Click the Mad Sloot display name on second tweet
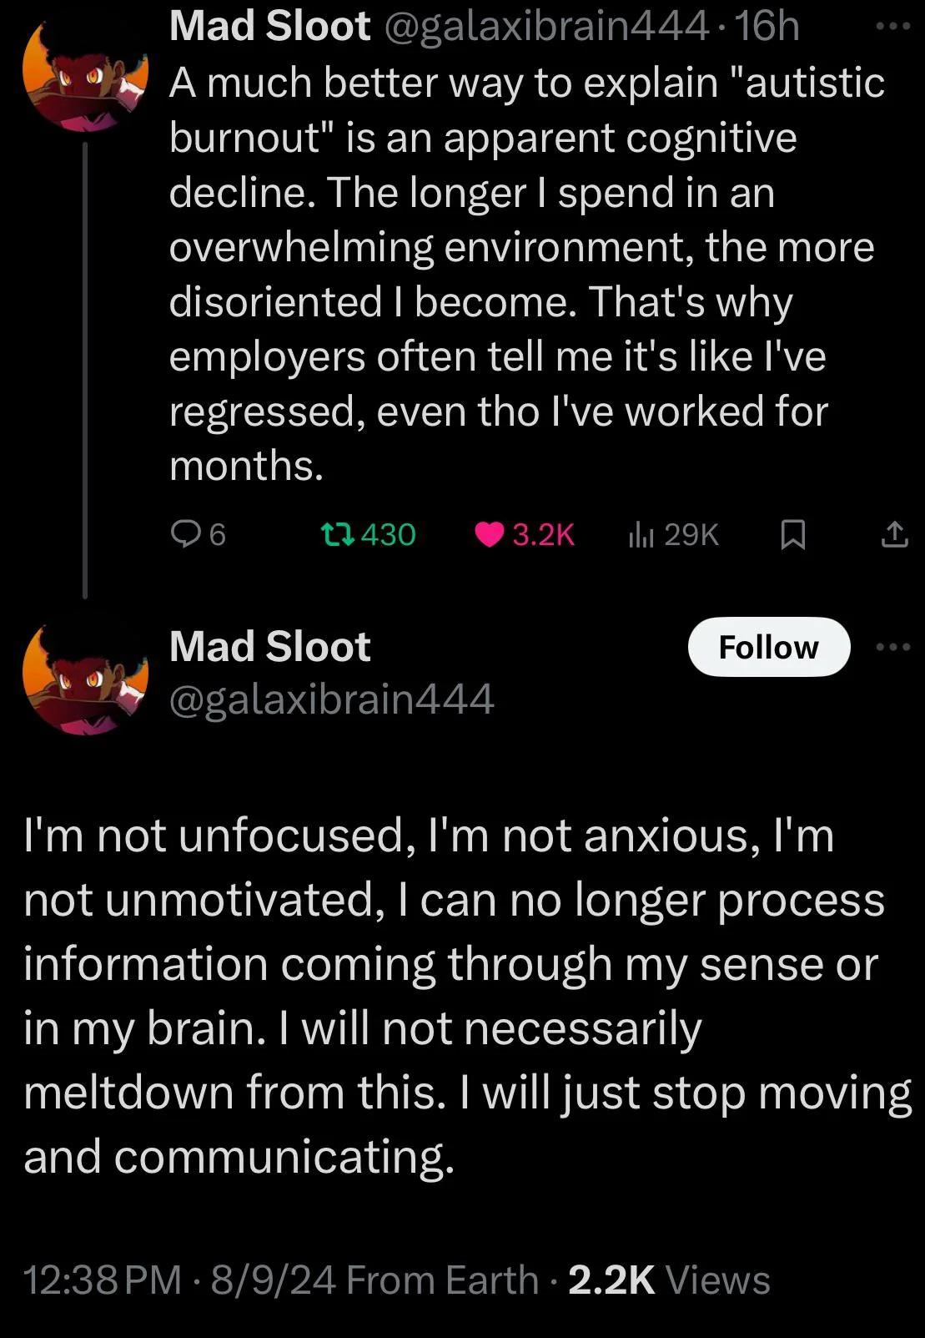The width and height of the screenshot is (925, 1338). [x=269, y=644]
